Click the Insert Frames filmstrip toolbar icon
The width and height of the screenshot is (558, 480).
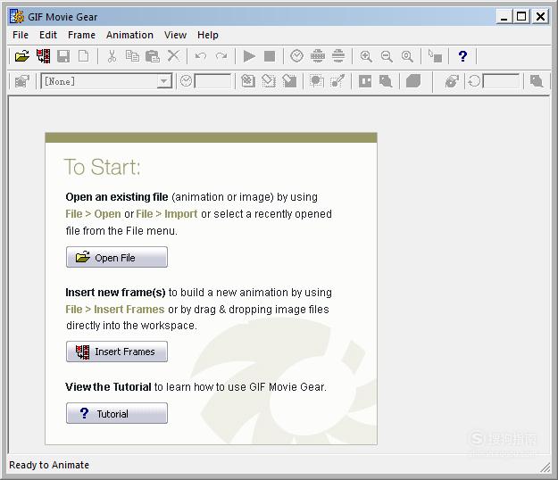click(x=43, y=56)
